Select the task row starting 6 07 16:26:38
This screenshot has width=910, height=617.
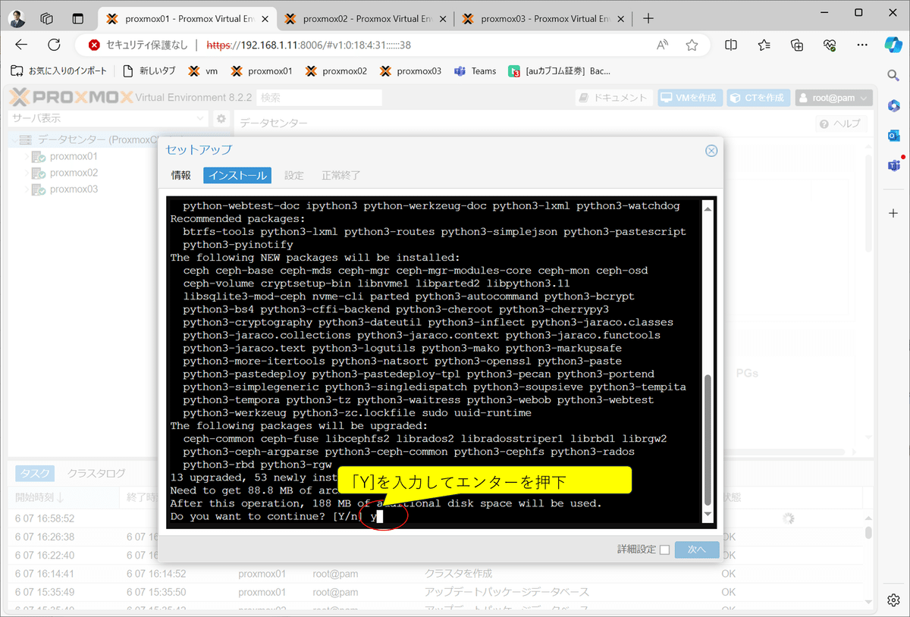[x=437, y=537]
